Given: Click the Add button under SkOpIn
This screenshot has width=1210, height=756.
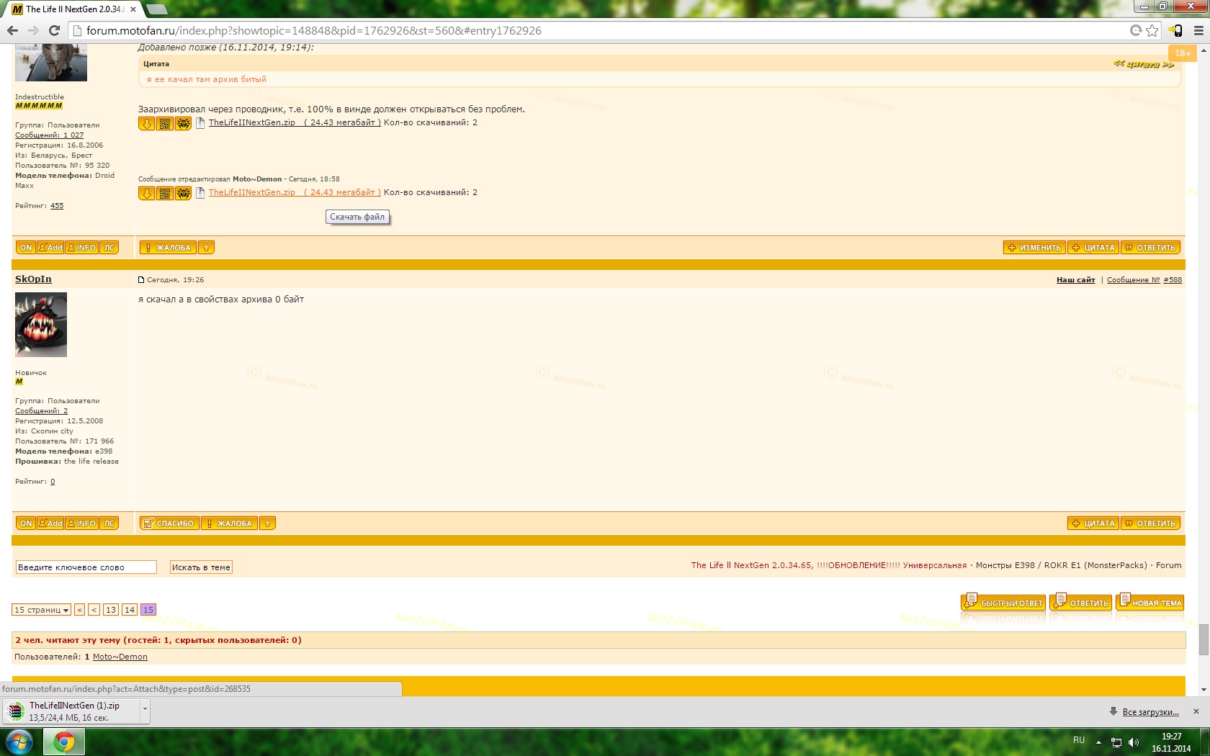Looking at the screenshot, I should tap(50, 523).
